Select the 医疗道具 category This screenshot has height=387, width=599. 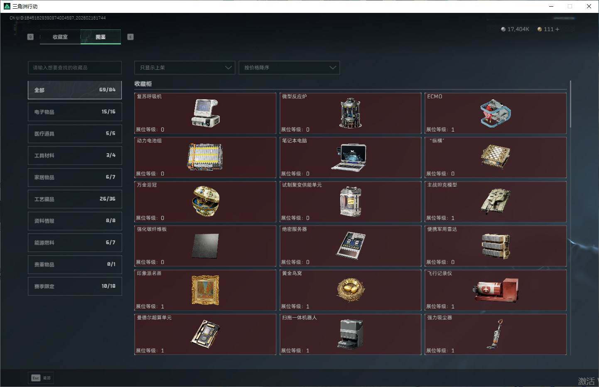75,134
